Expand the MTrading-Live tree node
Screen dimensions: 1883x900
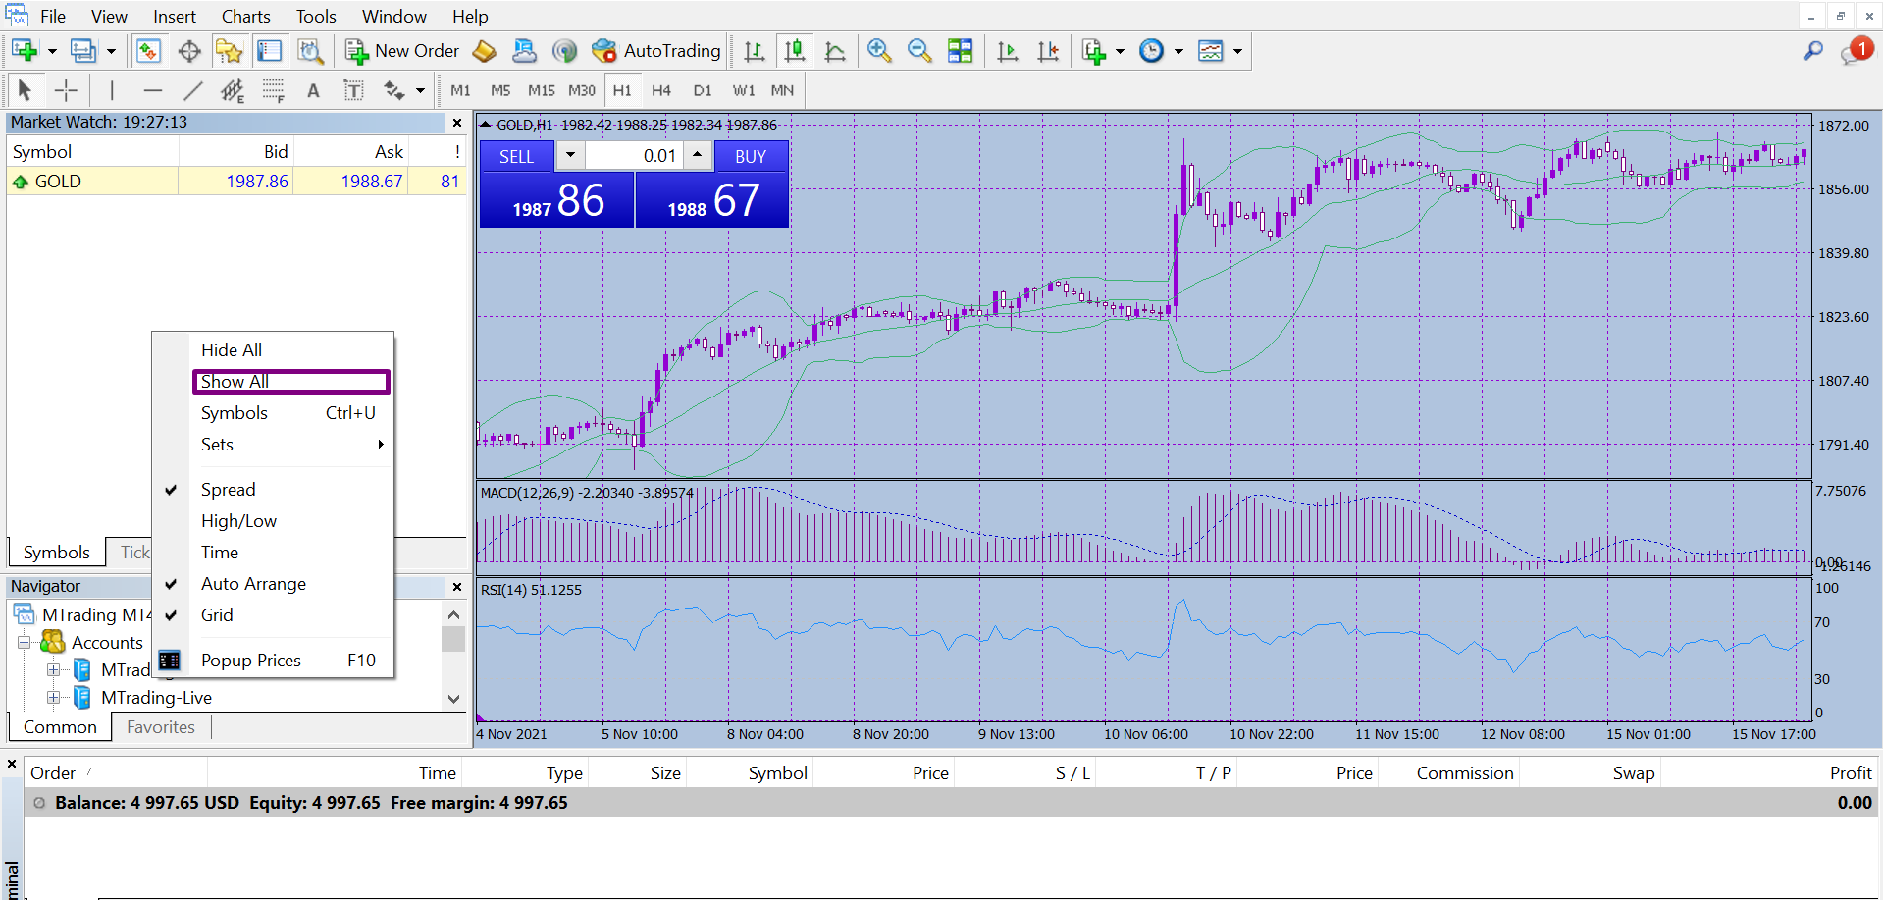pos(54,698)
